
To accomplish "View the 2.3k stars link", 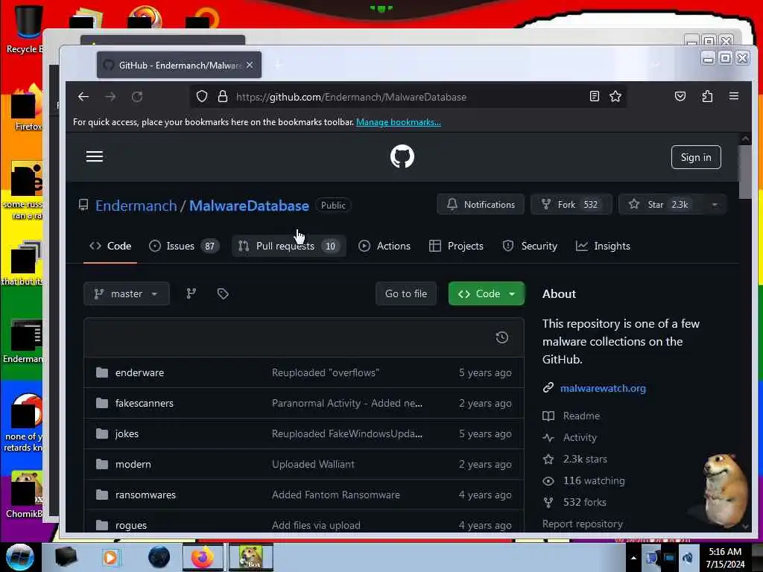I will [585, 459].
